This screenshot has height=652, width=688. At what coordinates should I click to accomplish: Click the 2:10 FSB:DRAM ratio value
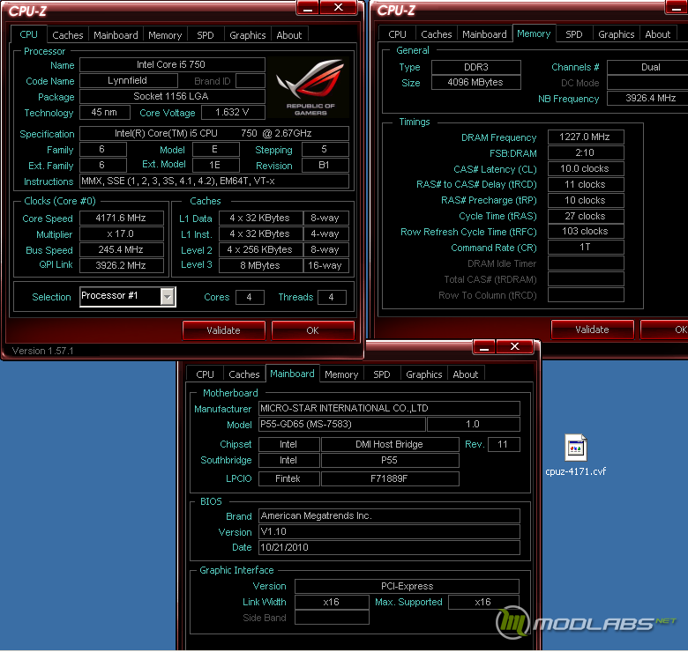tap(586, 152)
